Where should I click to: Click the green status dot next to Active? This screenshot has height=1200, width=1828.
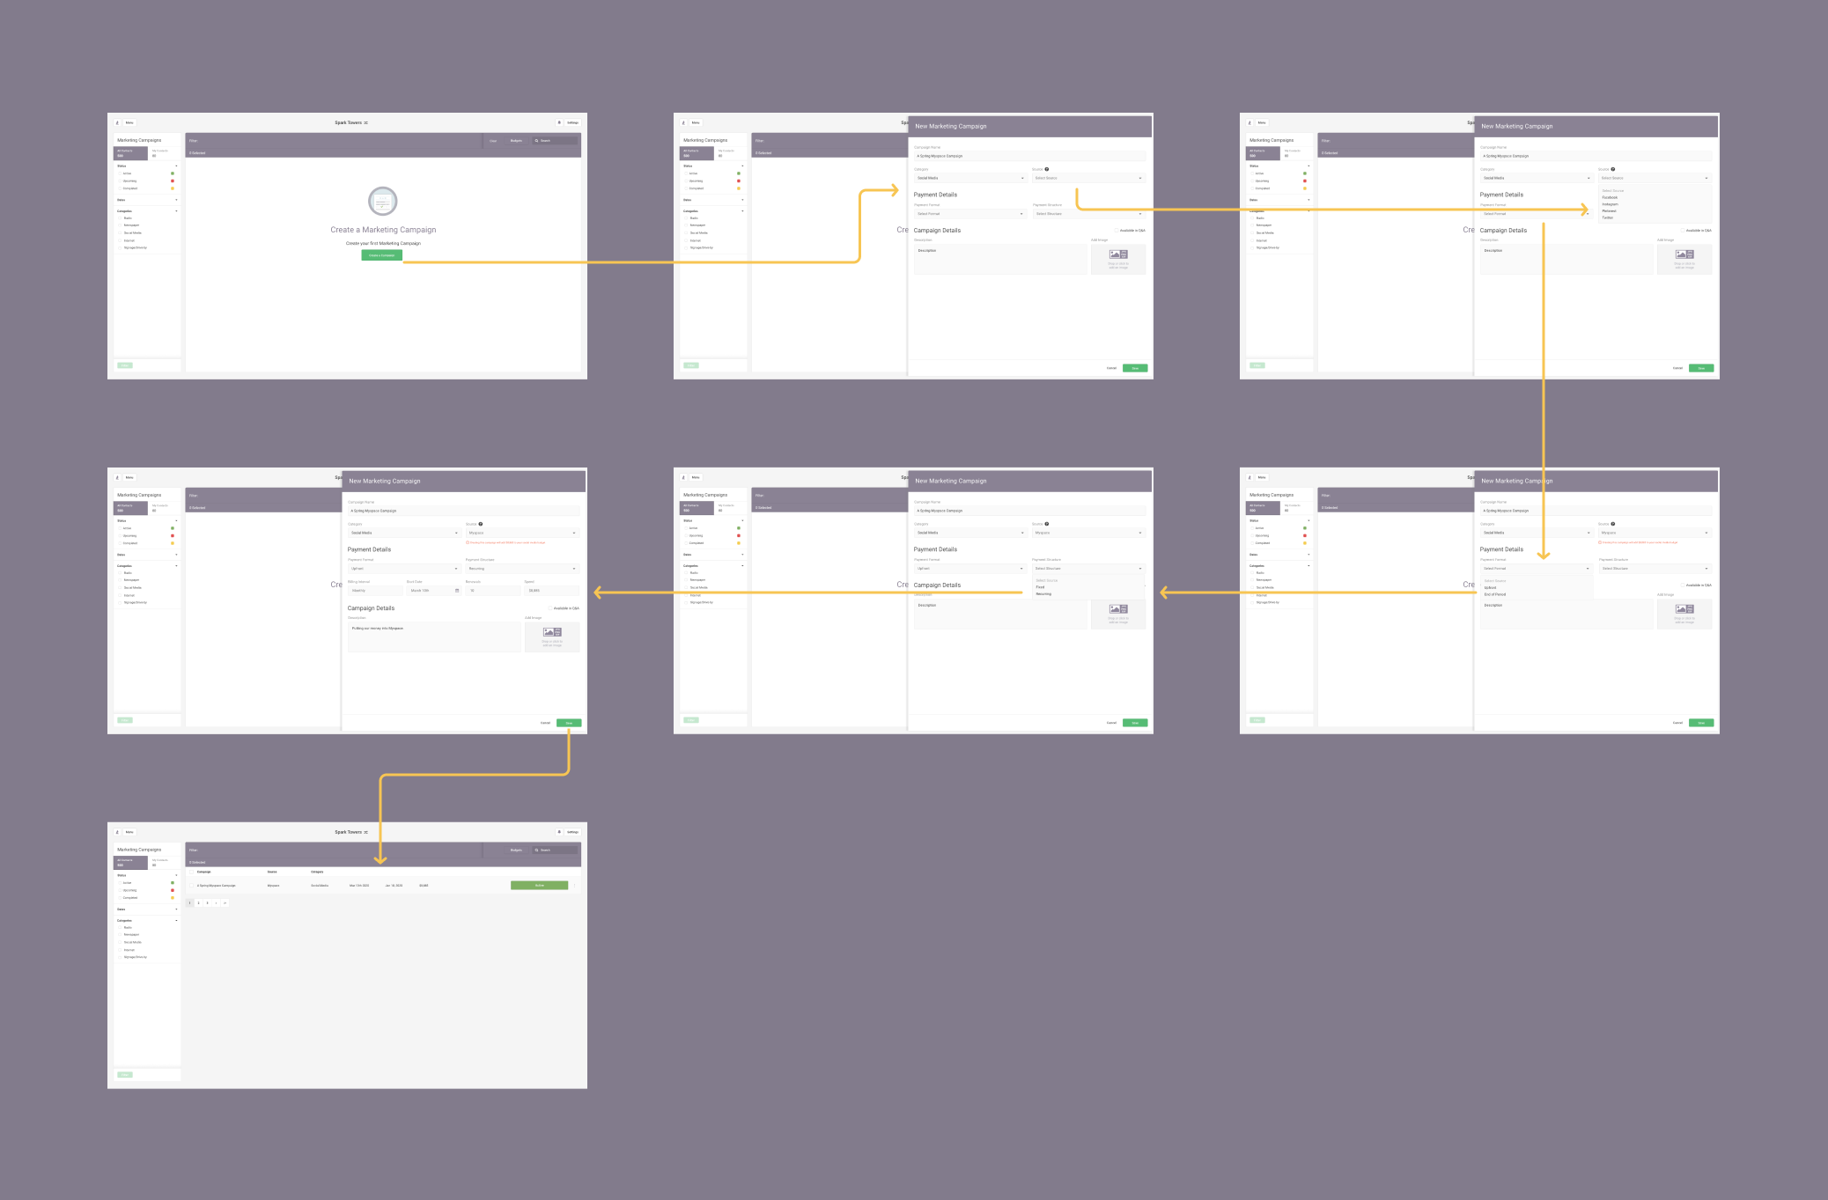172,173
